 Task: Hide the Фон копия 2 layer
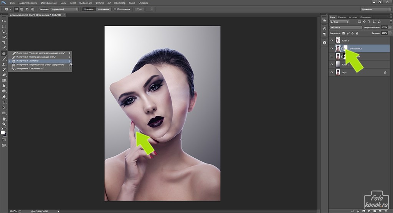(x=332, y=48)
